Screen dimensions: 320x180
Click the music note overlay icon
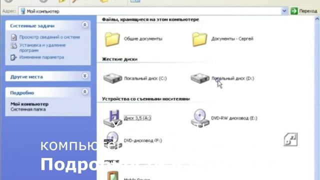pos(290,139)
